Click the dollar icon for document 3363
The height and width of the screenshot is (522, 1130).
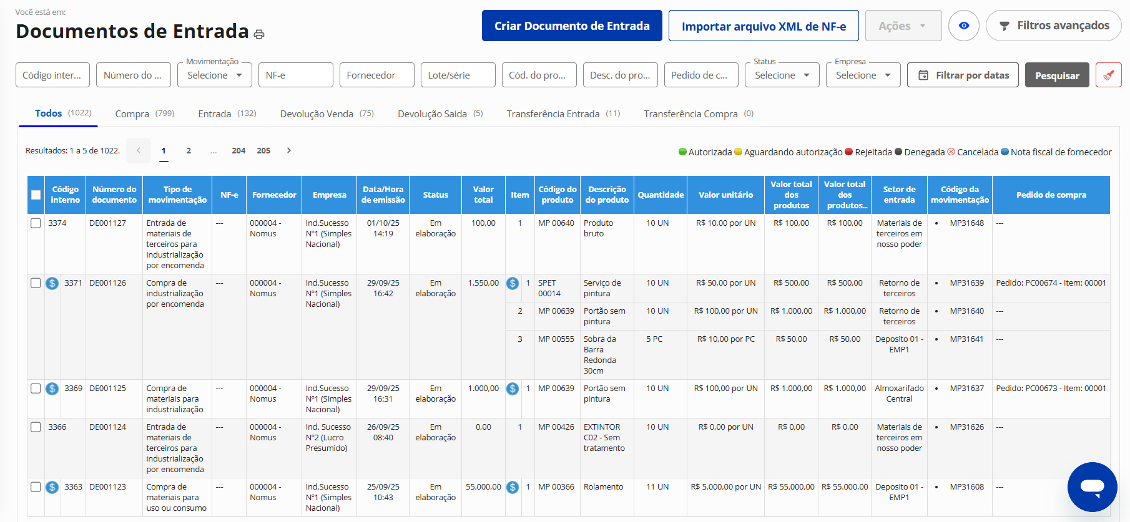point(52,487)
